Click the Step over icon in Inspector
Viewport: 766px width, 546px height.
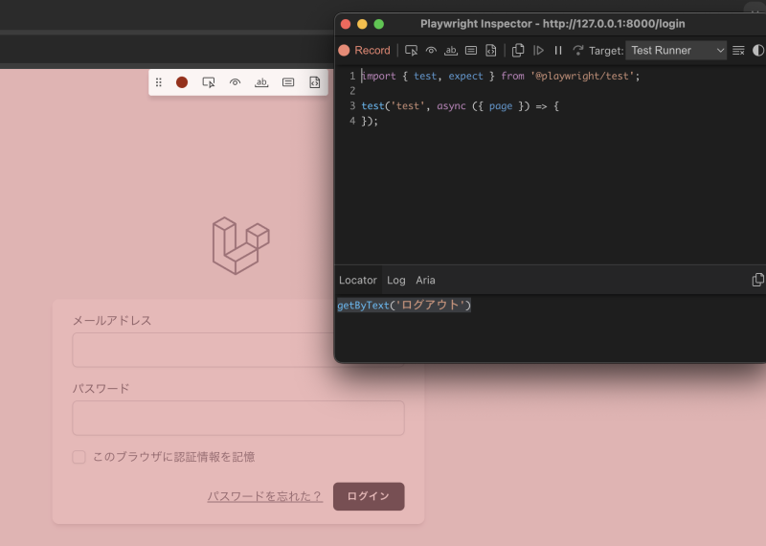pyautogui.click(x=577, y=51)
